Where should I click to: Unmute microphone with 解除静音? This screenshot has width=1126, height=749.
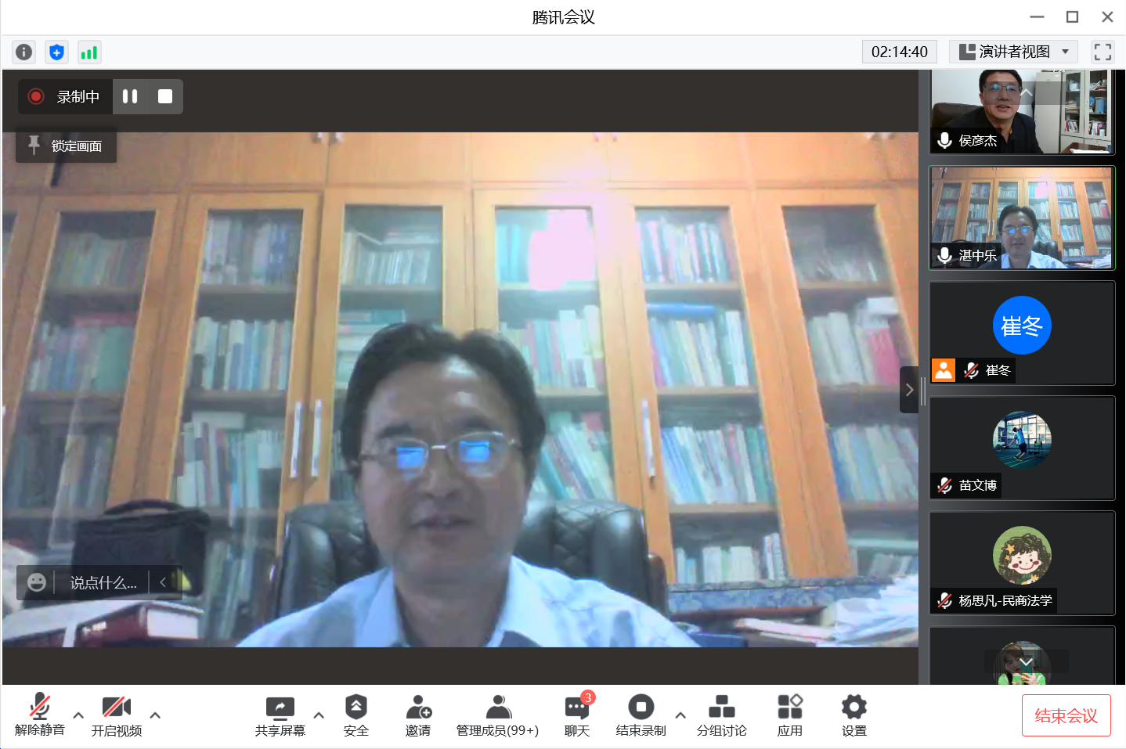click(x=40, y=715)
